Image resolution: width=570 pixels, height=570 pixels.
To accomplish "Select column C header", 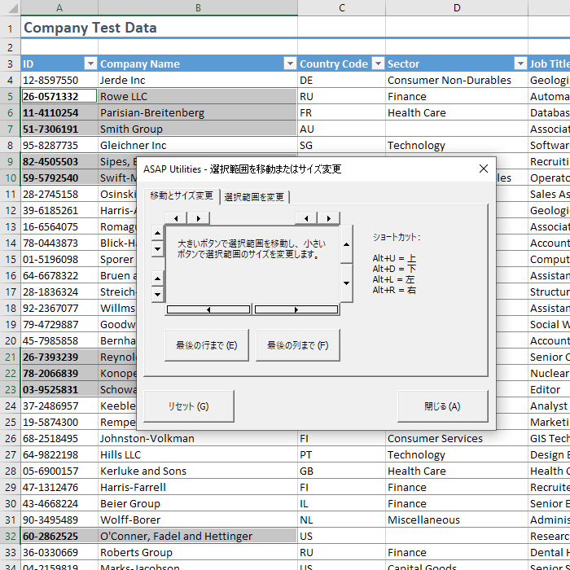I will click(342, 7).
